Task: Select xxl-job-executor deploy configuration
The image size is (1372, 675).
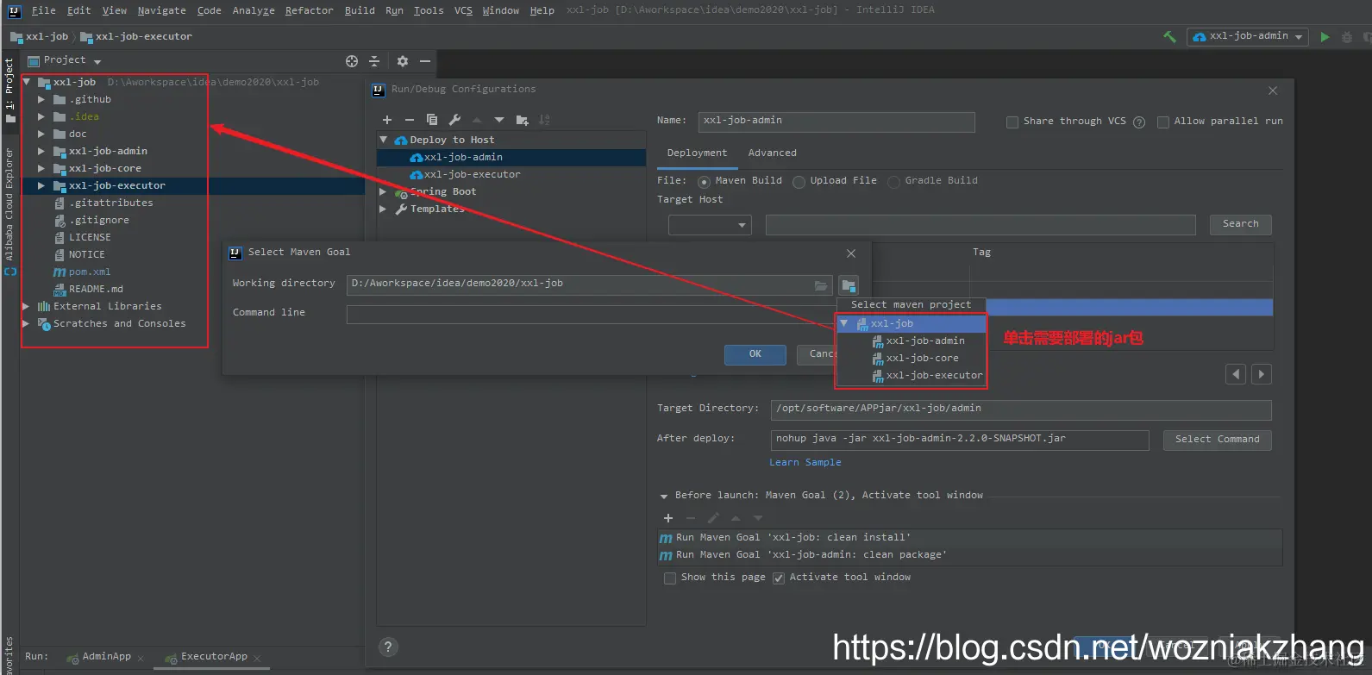Action: 472,174
